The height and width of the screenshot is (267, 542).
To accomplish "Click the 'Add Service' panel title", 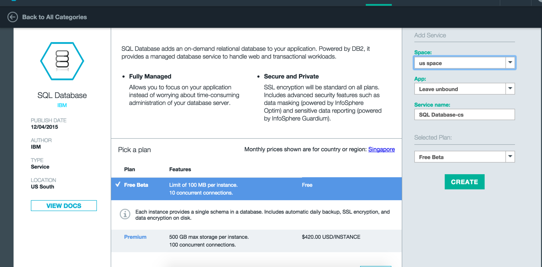I will click(x=430, y=35).
